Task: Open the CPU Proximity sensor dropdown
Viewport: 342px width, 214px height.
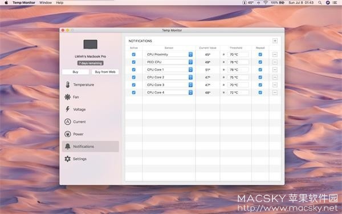Action: (169, 54)
